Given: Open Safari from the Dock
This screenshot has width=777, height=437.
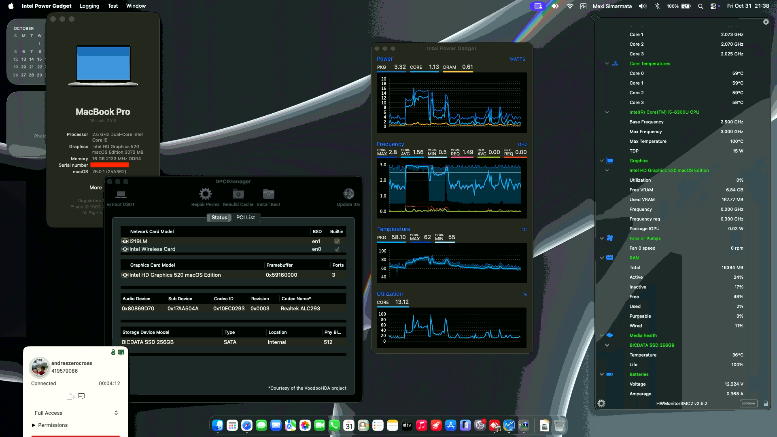Looking at the screenshot, I should (x=247, y=425).
